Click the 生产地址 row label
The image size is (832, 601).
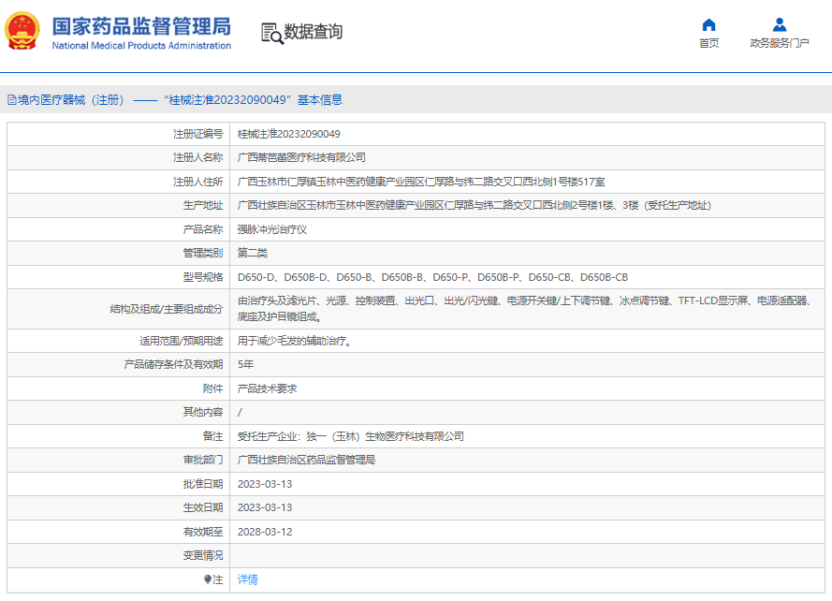tap(203, 205)
